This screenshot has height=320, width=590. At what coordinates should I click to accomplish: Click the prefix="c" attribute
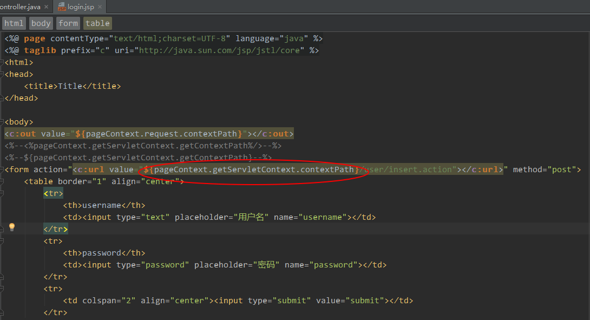(x=85, y=50)
